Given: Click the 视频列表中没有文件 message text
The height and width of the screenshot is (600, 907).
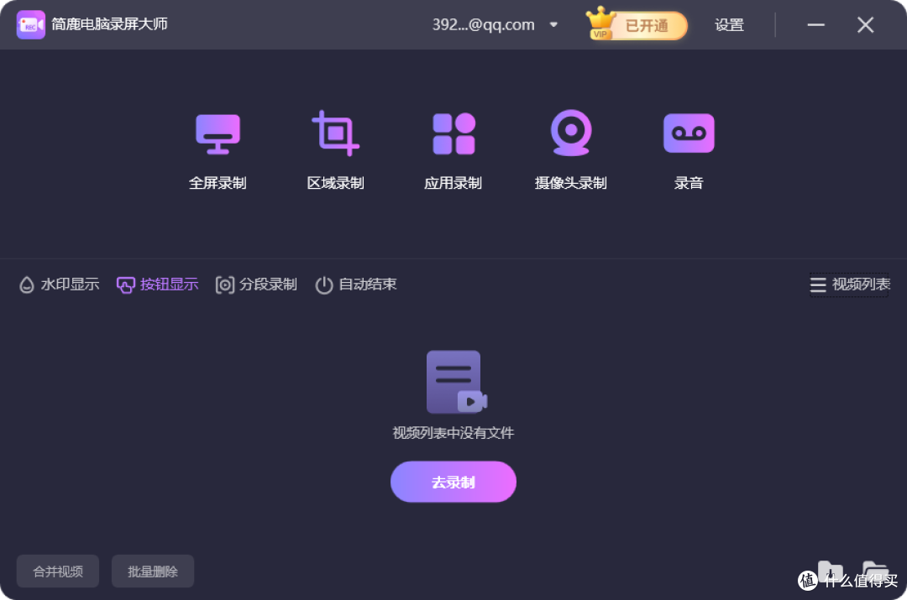Looking at the screenshot, I should 453,433.
